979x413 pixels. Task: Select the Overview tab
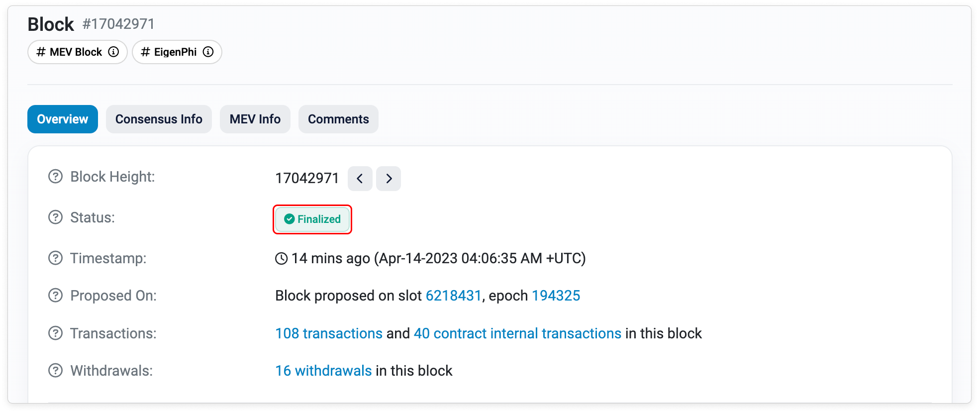point(63,119)
